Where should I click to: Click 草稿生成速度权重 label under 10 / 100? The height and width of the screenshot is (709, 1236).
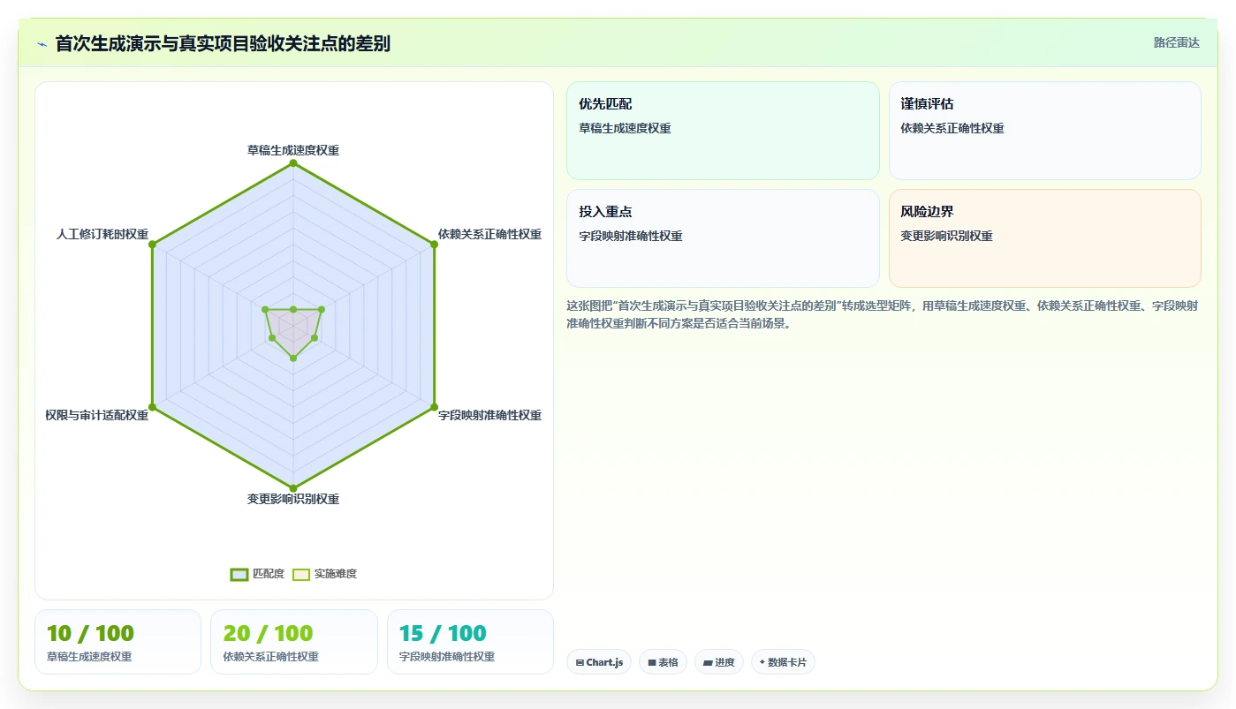point(89,657)
